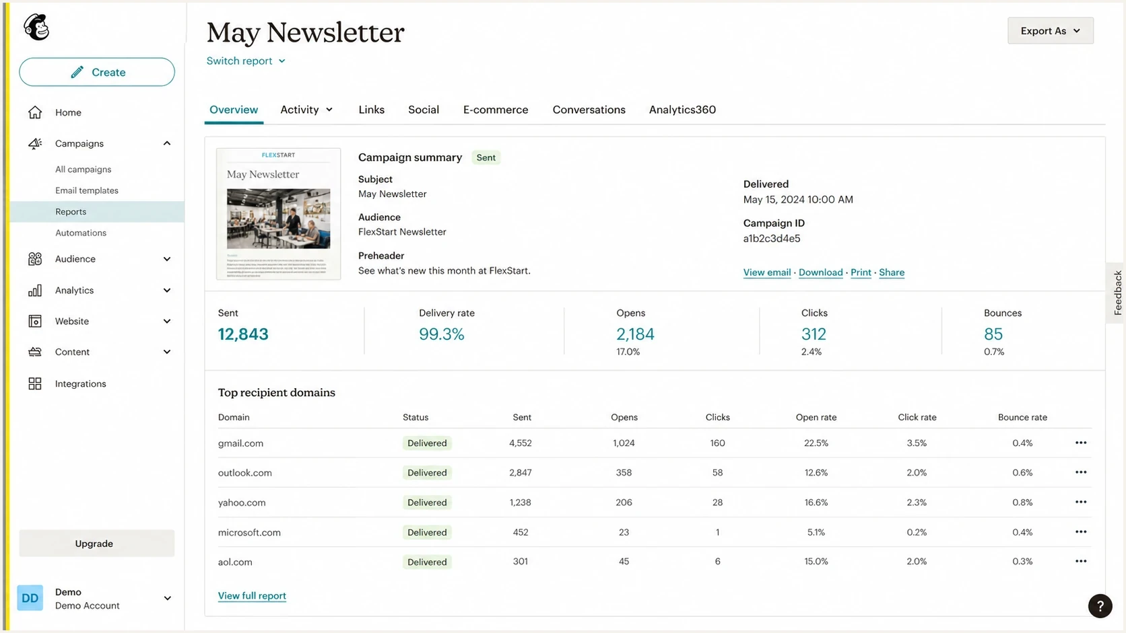Expand the Audience section chevron
Viewport: 1126px width, 633px height.
[x=167, y=259]
